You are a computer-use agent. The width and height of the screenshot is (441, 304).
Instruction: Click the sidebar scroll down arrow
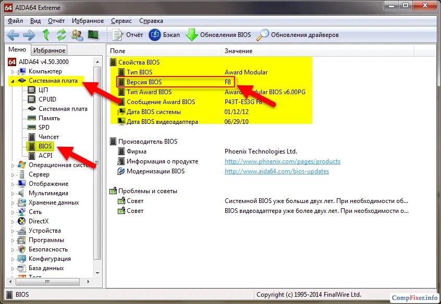pos(97,273)
